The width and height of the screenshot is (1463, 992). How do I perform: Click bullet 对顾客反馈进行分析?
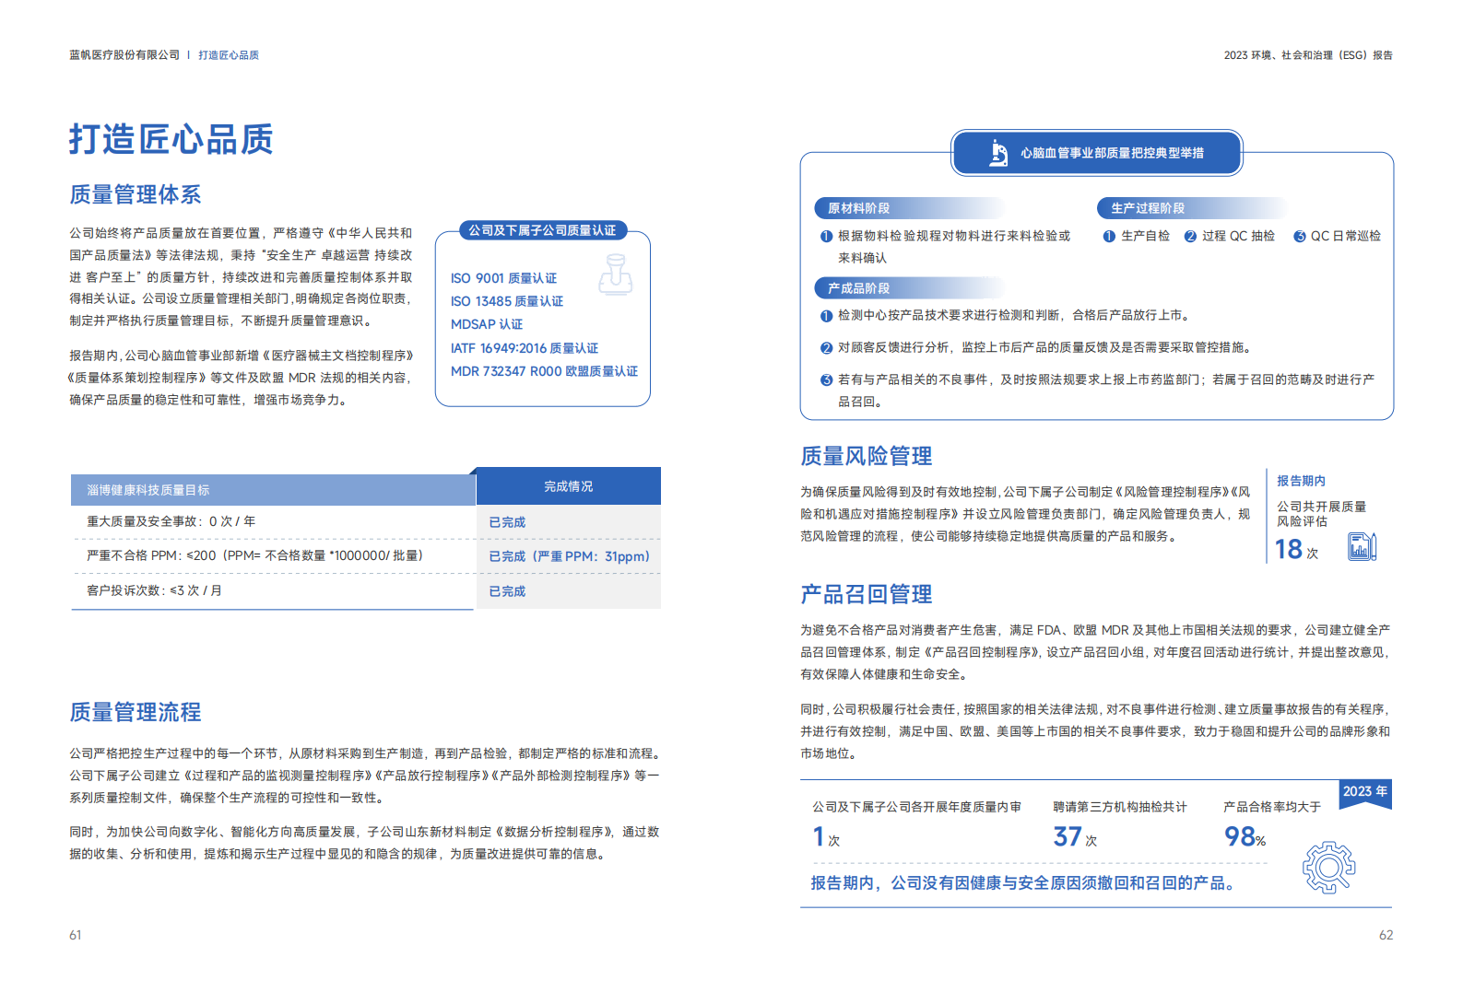1036,347
